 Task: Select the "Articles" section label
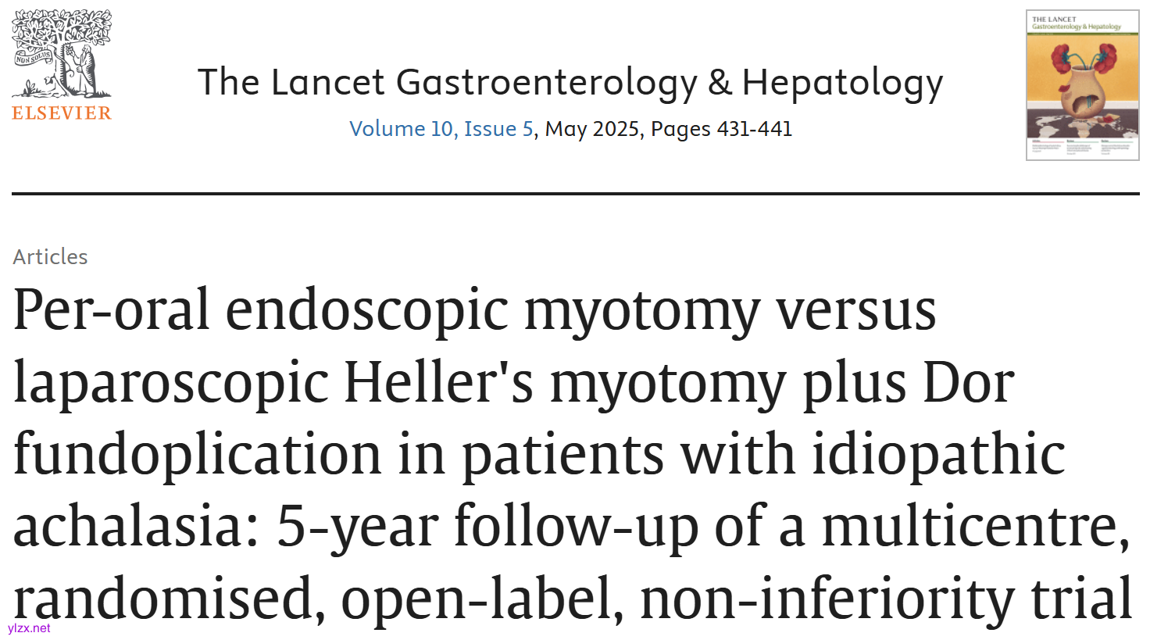[50, 257]
